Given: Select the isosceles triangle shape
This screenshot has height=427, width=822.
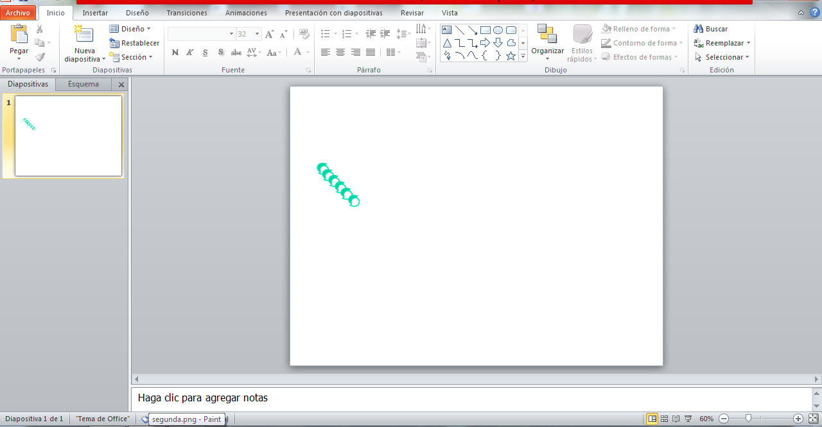Looking at the screenshot, I should 446,43.
